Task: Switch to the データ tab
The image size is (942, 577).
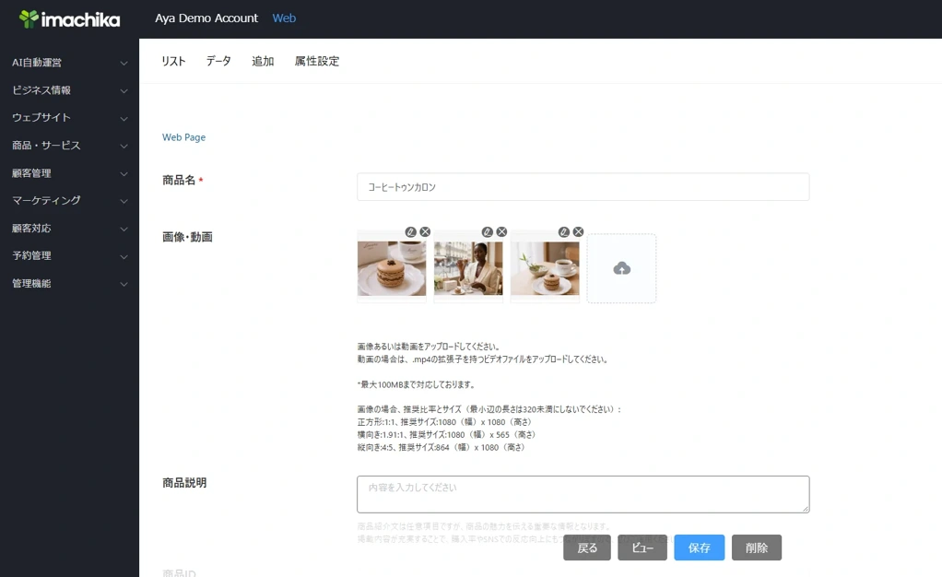Action: [218, 62]
